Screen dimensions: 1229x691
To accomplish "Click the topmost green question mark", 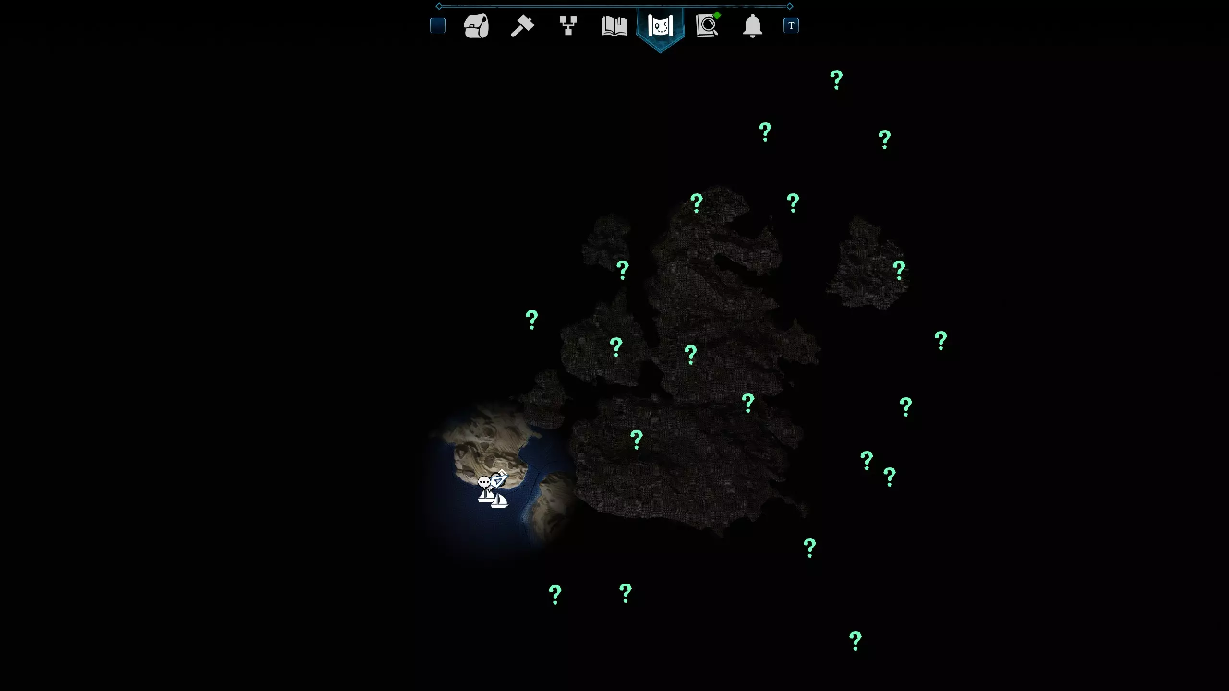I will coord(836,80).
